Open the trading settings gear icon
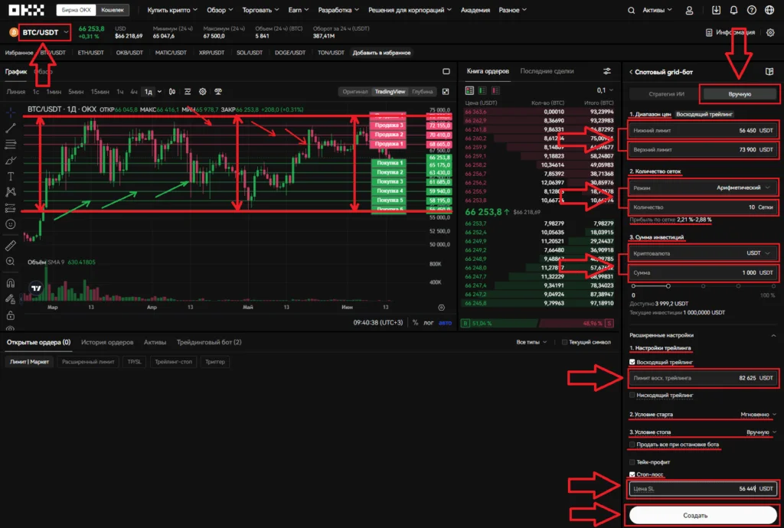 [770, 32]
